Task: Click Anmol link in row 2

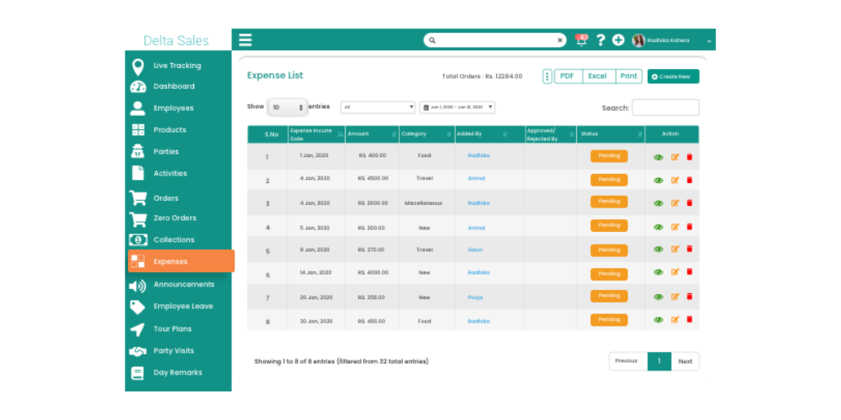Action: (476, 178)
